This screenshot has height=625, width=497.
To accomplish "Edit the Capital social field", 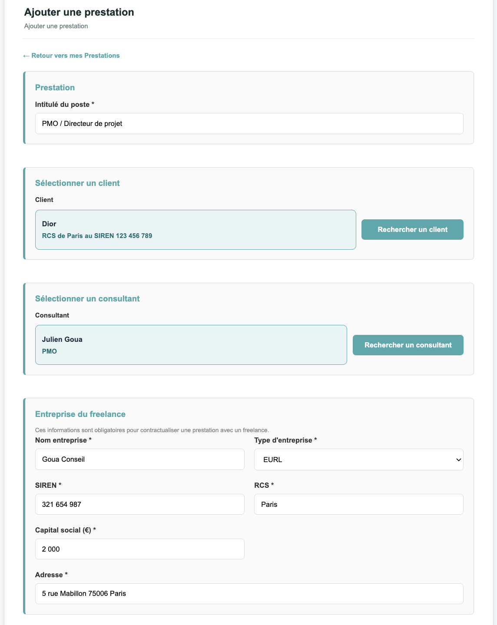I will pyautogui.click(x=139, y=549).
